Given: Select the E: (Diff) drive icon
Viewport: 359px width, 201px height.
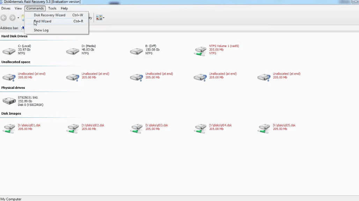Looking at the screenshot, I should [x=137, y=51].
